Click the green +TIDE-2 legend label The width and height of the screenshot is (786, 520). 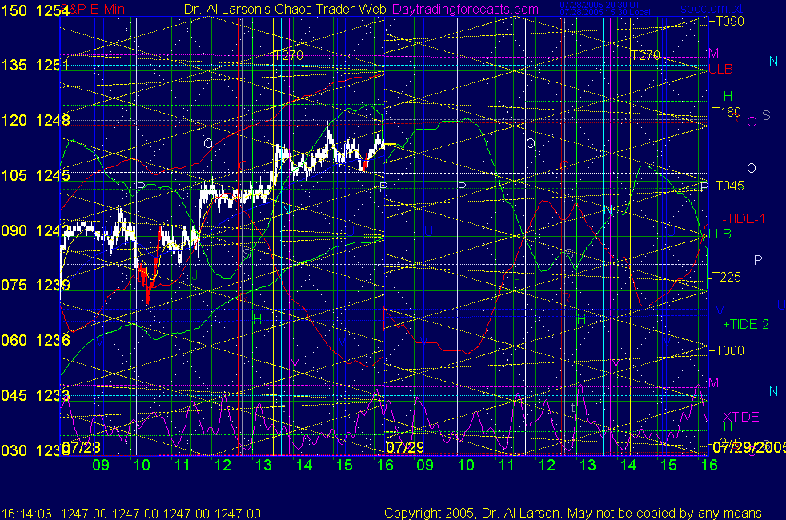[746, 325]
